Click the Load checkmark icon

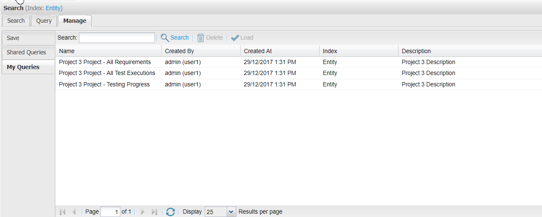[x=235, y=38]
